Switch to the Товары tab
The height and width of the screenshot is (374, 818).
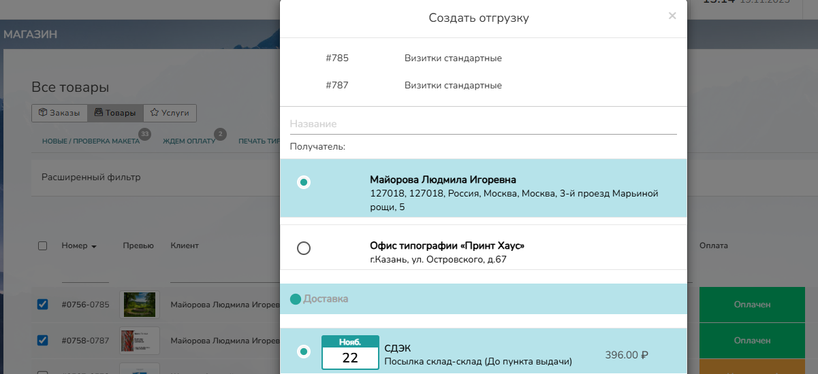pos(115,113)
